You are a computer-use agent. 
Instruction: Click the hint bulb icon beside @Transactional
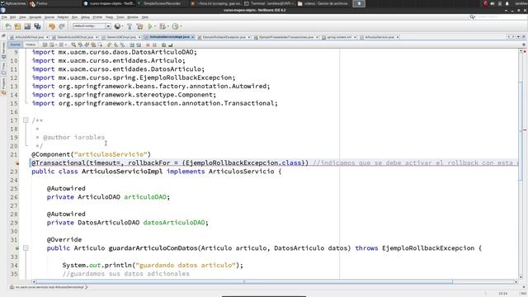[x=16, y=163]
